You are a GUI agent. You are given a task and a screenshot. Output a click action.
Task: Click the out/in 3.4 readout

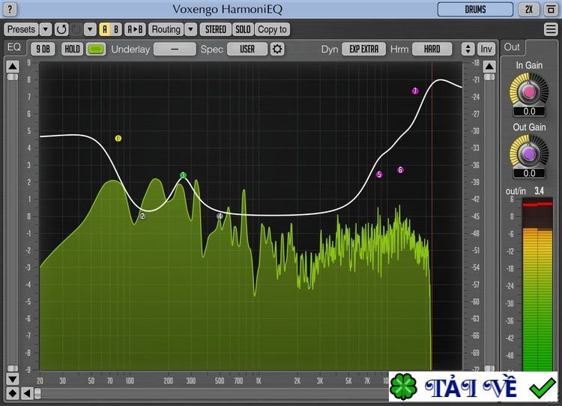(x=539, y=191)
